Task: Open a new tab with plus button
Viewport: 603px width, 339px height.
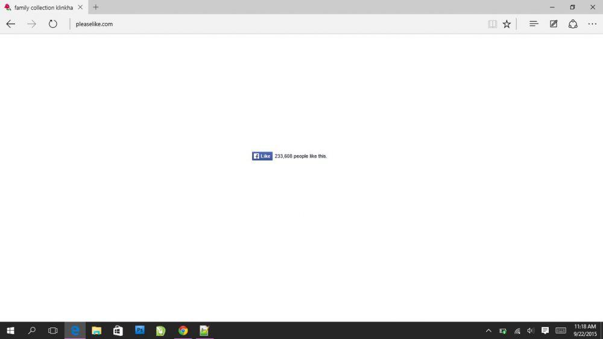Action: [96, 7]
